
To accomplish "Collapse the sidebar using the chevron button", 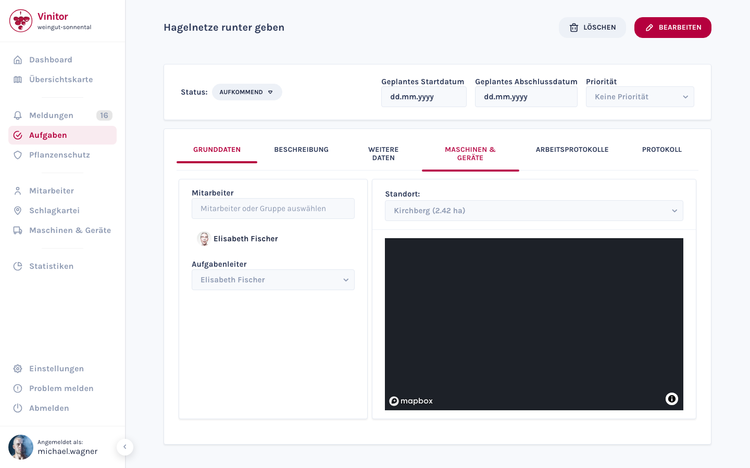I will tap(125, 447).
